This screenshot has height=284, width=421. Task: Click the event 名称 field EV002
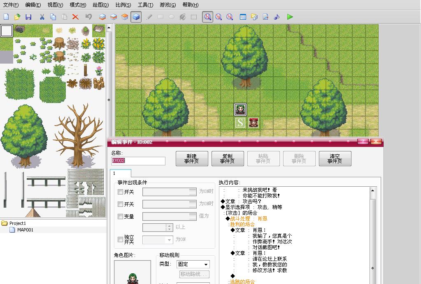pyautogui.click(x=138, y=160)
